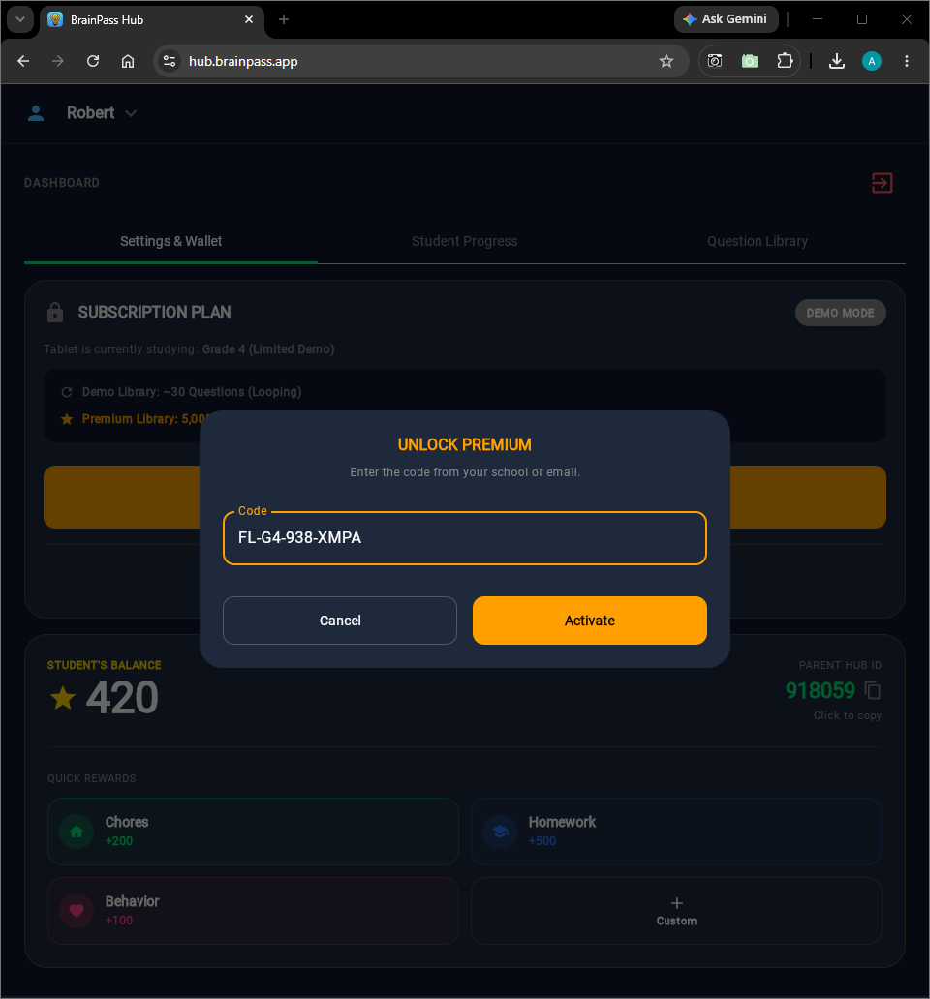This screenshot has height=999, width=930.
Task: Focus the Code input field
Action: [x=465, y=537]
